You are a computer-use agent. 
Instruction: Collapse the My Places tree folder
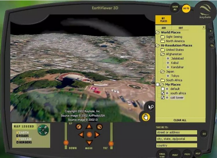[162, 85]
